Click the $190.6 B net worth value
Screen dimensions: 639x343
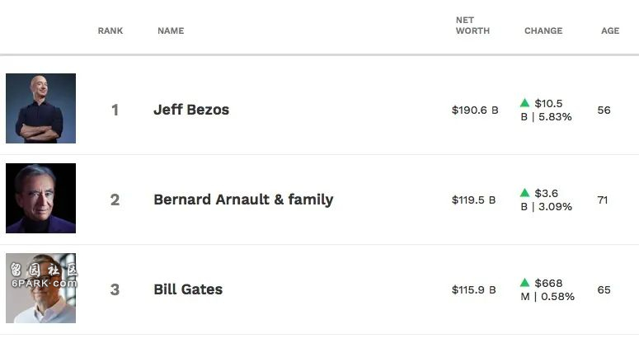(475, 110)
